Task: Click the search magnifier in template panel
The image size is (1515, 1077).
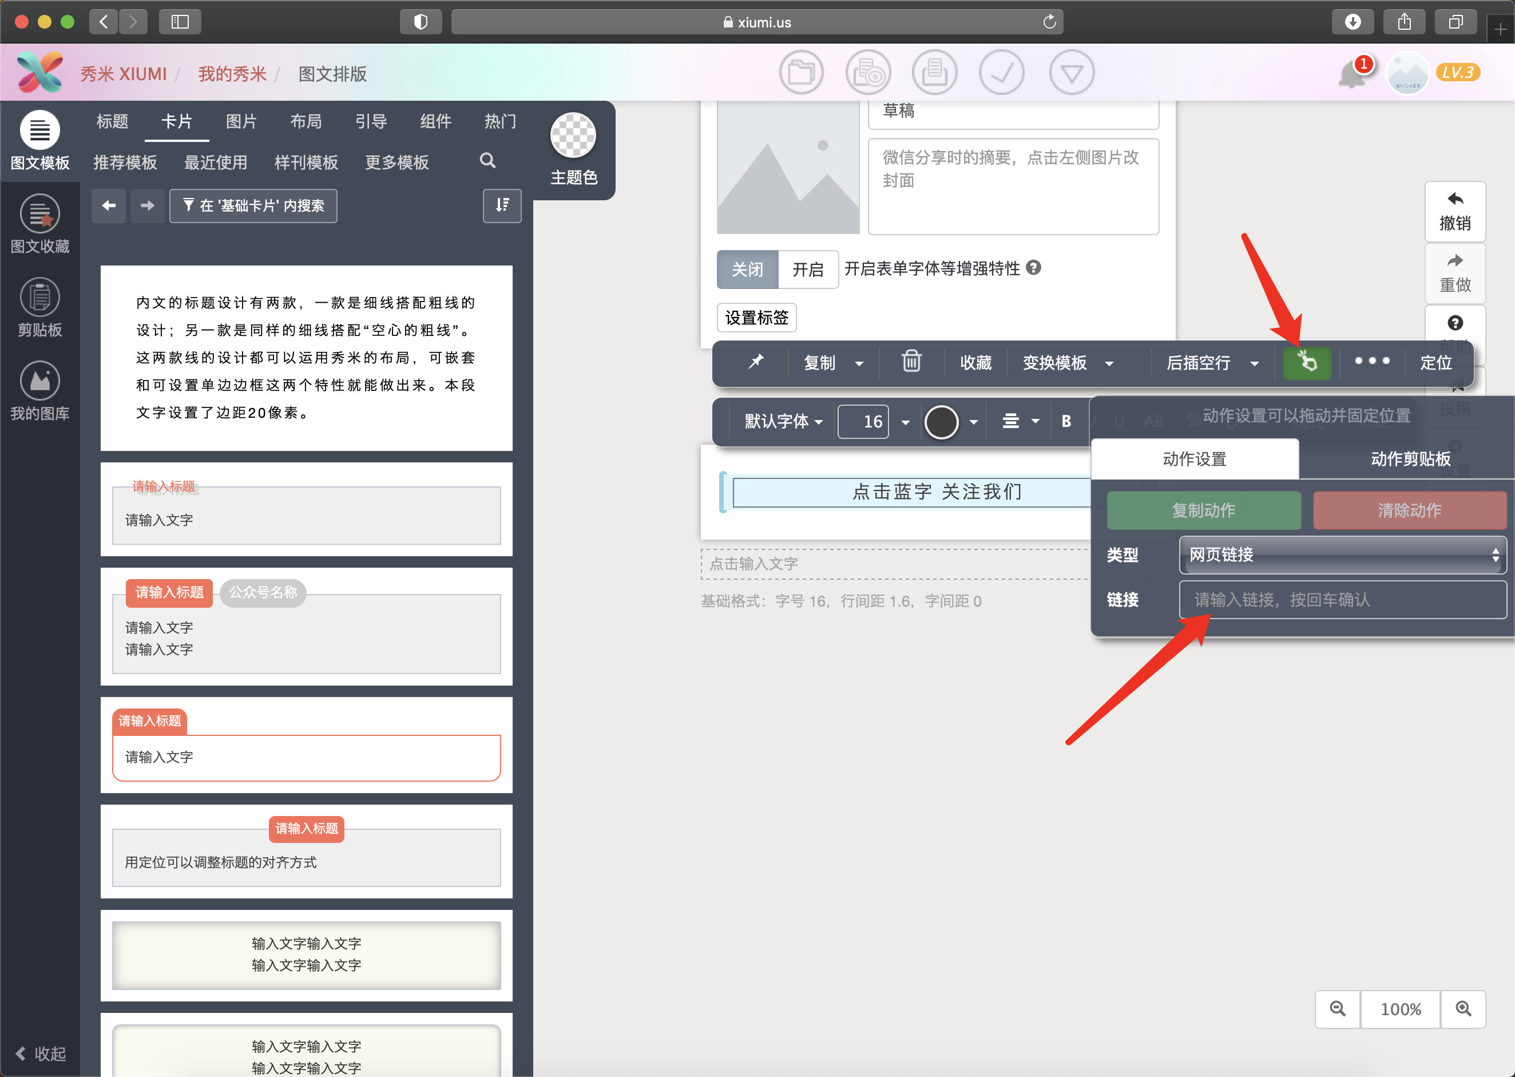Action: click(487, 161)
